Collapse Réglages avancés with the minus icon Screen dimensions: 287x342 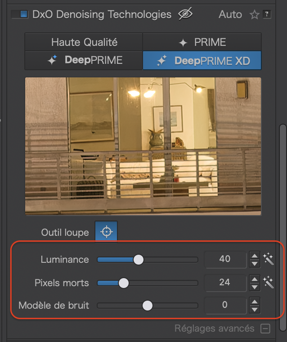(265, 328)
